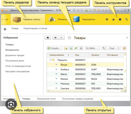Image resolution: width=131 pixels, height=114 pixels.
Task: Open search magnifier in yellow sections panel
Action: click(x=127, y=19)
